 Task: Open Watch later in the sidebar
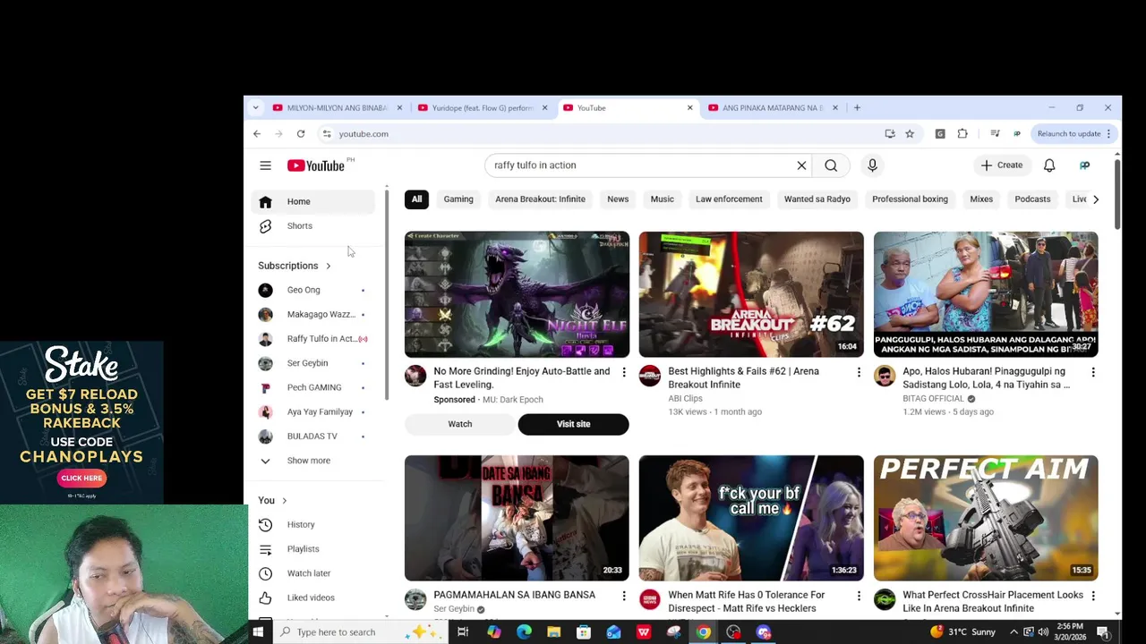click(313, 573)
